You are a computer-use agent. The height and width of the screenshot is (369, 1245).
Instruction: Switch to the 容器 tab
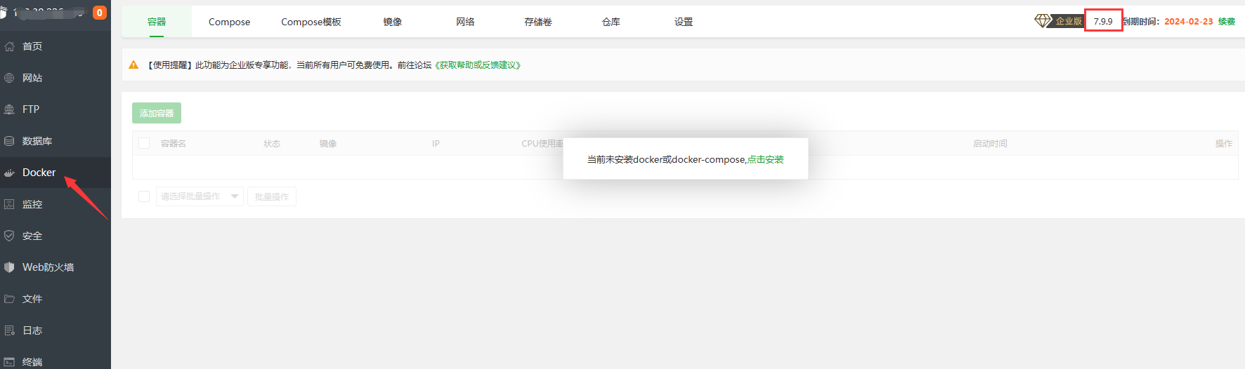pyautogui.click(x=157, y=22)
